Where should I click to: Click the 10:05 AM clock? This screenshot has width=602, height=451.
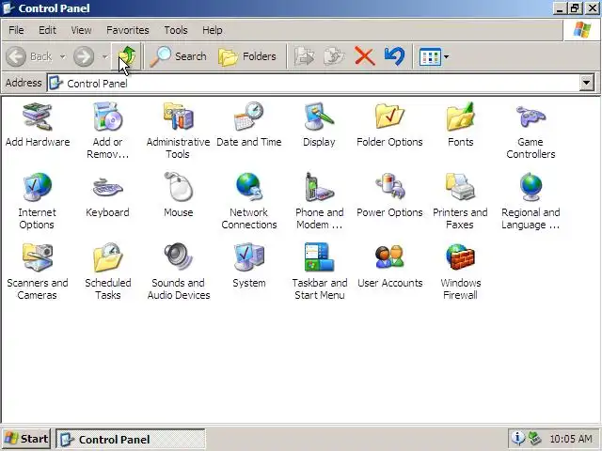pos(571,439)
